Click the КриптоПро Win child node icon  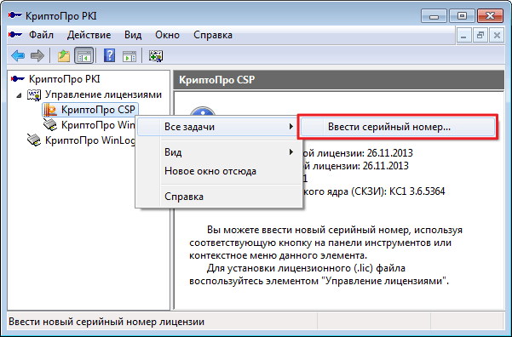coord(50,125)
